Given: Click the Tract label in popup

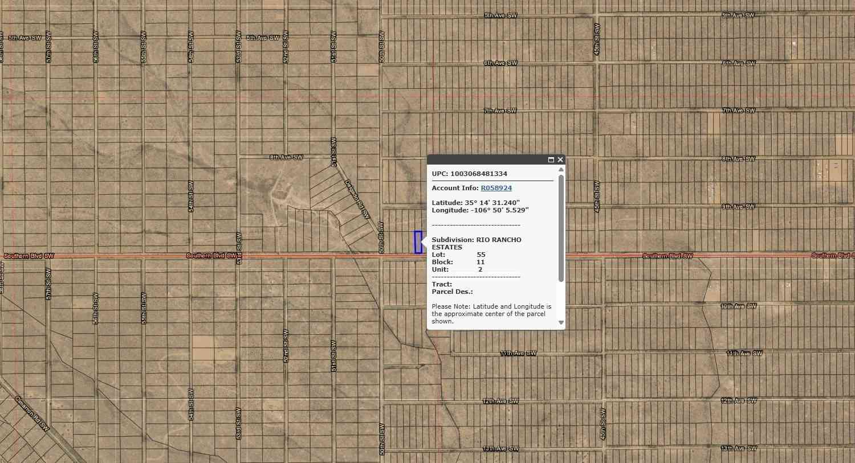Looking at the screenshot, I should (442, 284).
